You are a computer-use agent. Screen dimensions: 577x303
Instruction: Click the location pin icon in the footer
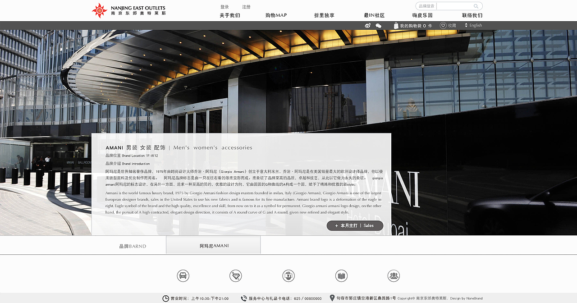pos(333,298)
